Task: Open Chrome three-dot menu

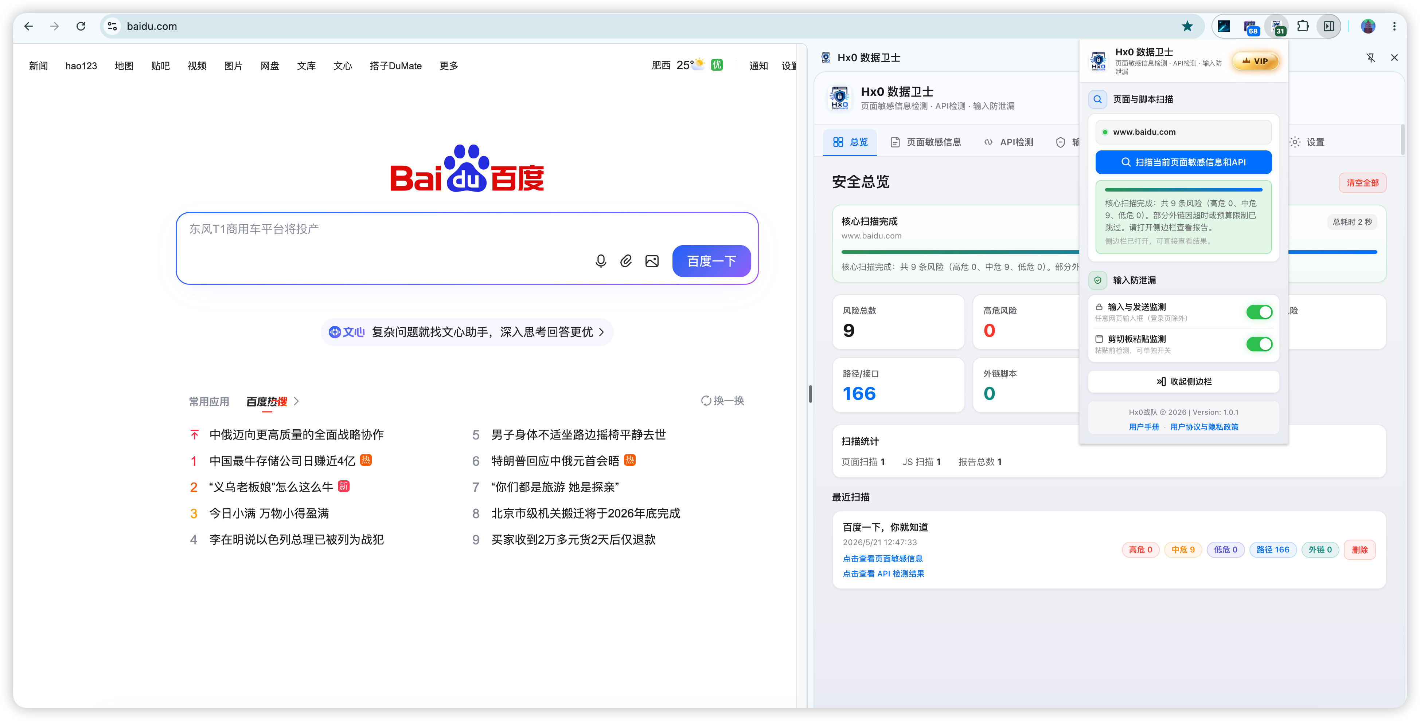Action: coord(1394,26)
